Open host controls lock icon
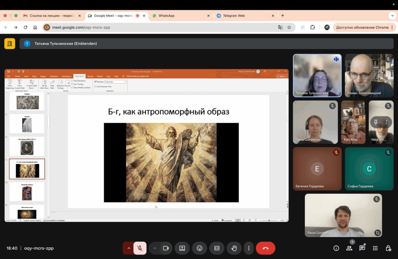398x259 pixels. (x=388, y=248)
